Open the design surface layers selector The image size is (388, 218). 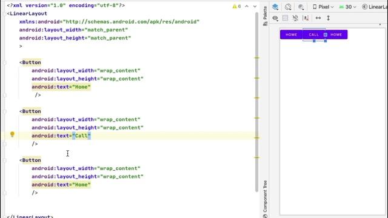[x=275, y=7]
